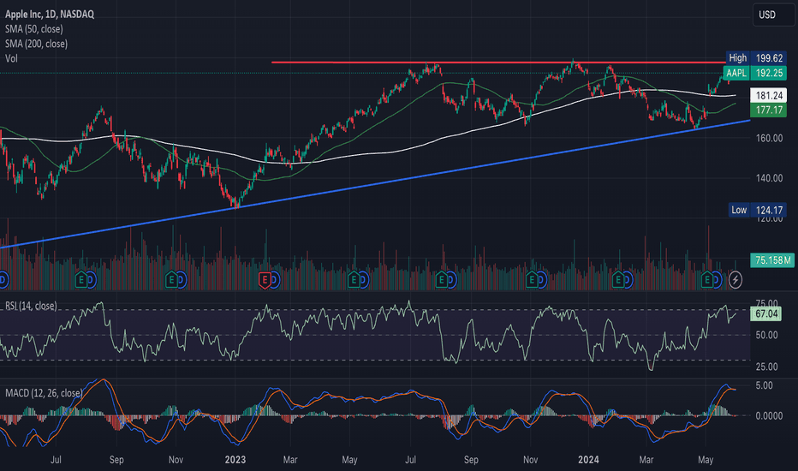The width and height of the screenshot is (798, 471).
Task: Open the red earnings marker near February 2023
Action: click(265, 279)
